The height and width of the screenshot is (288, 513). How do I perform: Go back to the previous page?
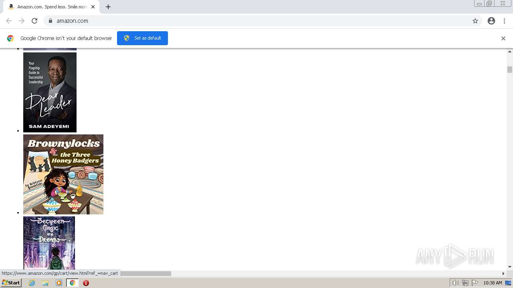(9, 21)
